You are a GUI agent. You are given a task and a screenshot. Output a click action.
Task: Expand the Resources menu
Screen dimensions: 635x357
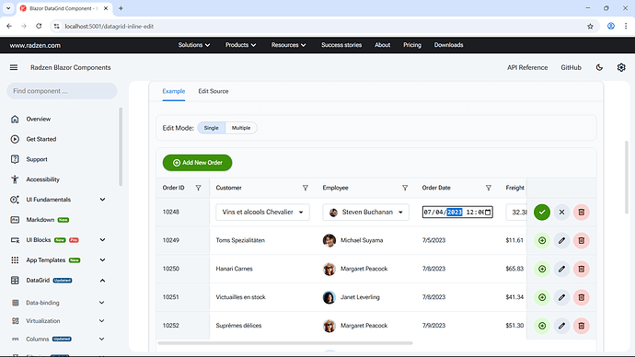tap(288, 45)
